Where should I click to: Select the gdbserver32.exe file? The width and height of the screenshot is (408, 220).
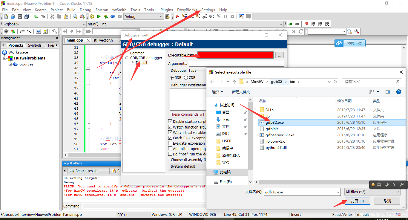(x=280, y=135)
